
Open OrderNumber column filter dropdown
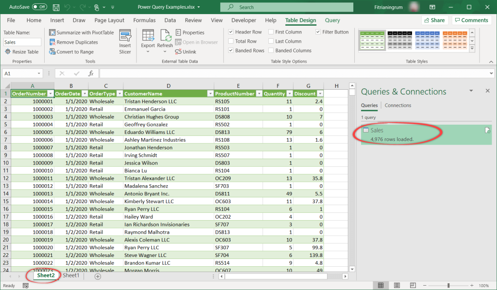point(50,94)
